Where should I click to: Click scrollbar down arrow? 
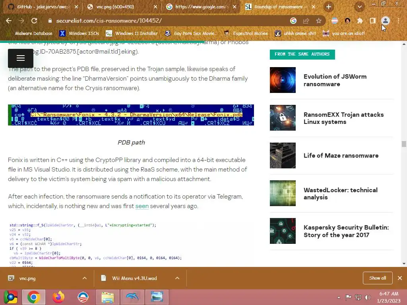404,264
